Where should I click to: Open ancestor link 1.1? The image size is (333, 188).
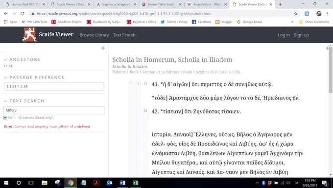[x=10, y=66]
